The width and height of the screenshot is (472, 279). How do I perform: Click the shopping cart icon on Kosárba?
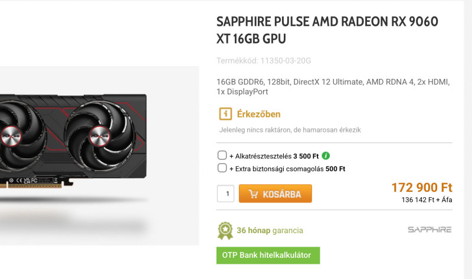[x=253, y=194]
